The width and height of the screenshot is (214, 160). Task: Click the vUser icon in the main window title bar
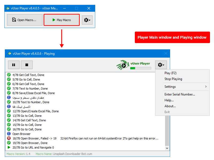8,8
